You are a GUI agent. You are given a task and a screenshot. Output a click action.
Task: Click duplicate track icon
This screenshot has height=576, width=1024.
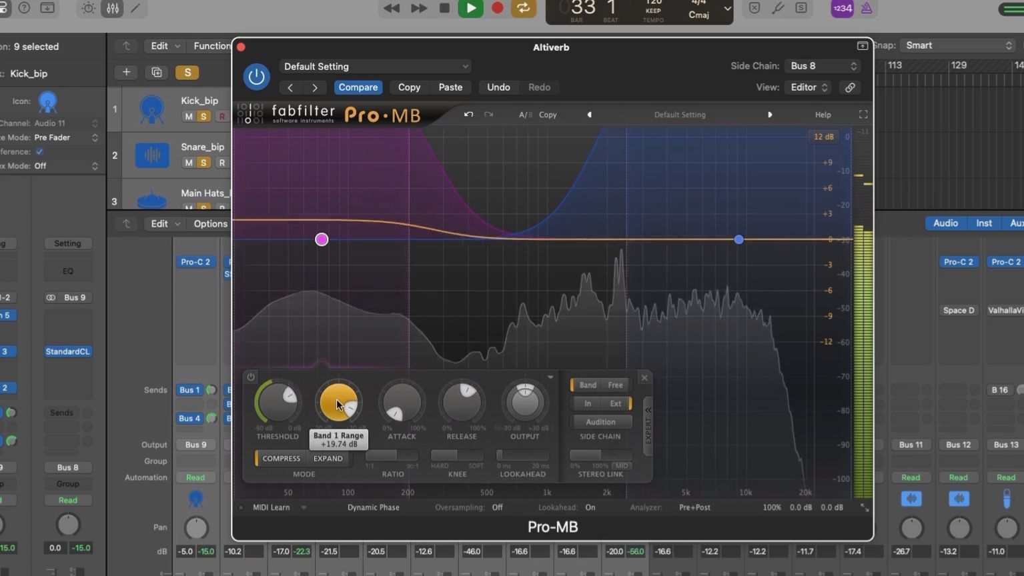click(157, 72)
